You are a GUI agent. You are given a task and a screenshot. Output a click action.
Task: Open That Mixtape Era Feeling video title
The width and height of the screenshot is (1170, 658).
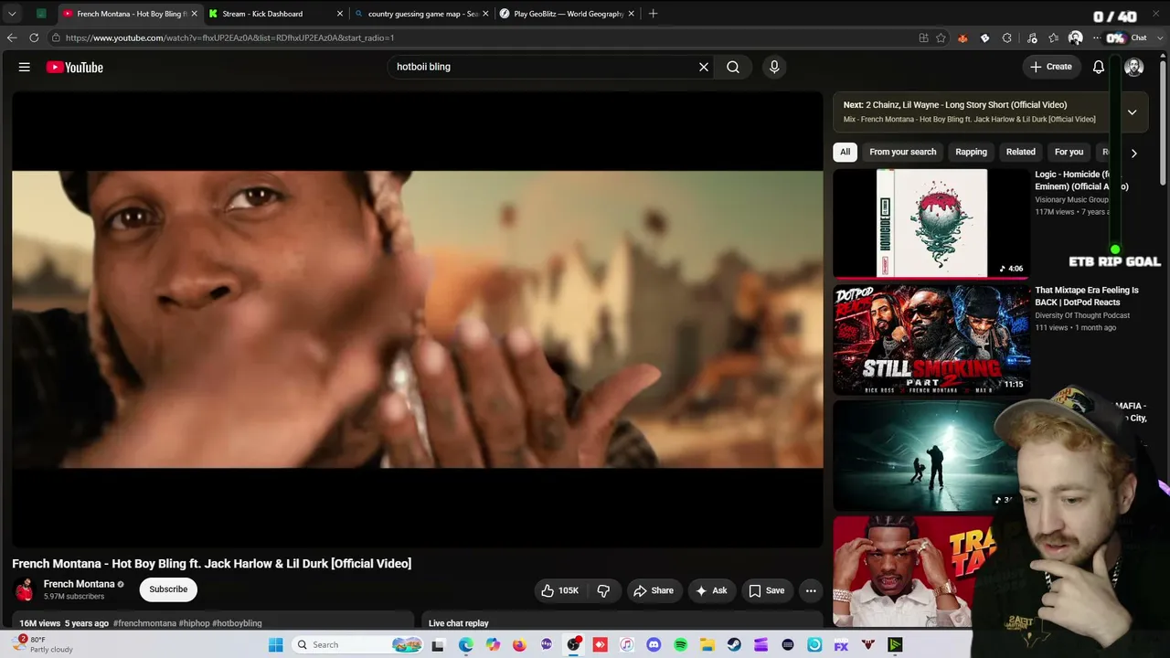tap(1087, 296)
